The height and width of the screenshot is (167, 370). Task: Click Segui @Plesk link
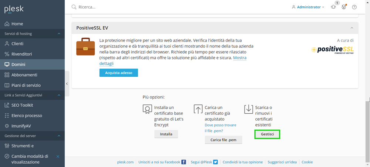pos(201,162)
